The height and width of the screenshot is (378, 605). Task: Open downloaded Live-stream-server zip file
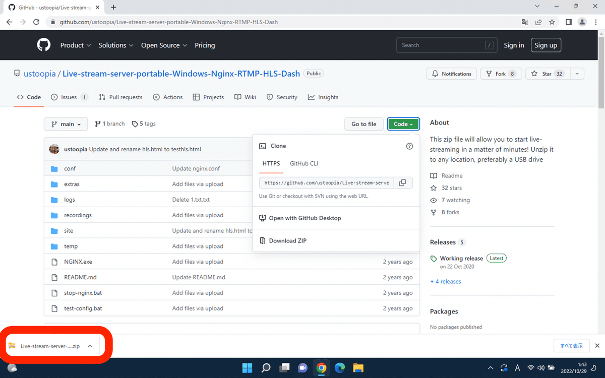[50, 346]
